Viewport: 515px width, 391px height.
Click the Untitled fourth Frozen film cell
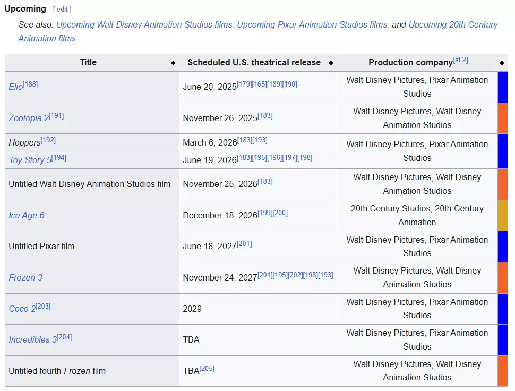[92, 371]
